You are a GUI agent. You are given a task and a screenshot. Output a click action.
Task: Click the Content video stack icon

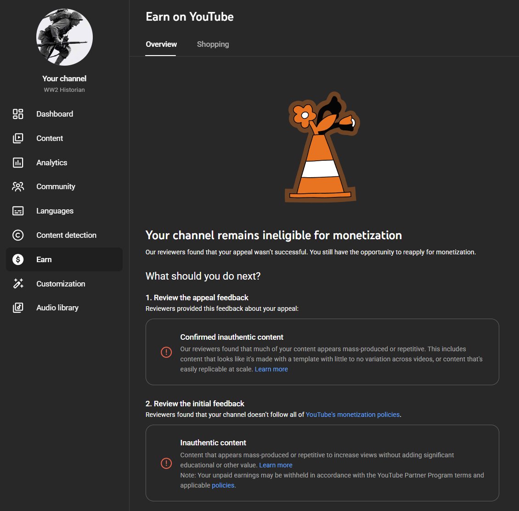tap(18, 138)
